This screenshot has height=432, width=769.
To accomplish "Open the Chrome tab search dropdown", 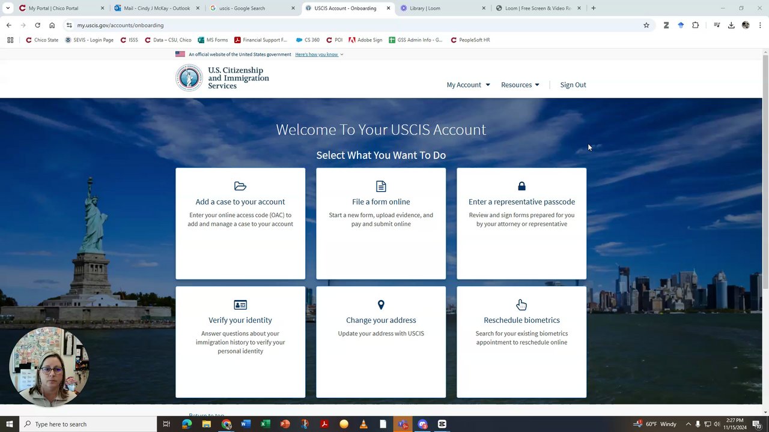I will click(8, 8).
